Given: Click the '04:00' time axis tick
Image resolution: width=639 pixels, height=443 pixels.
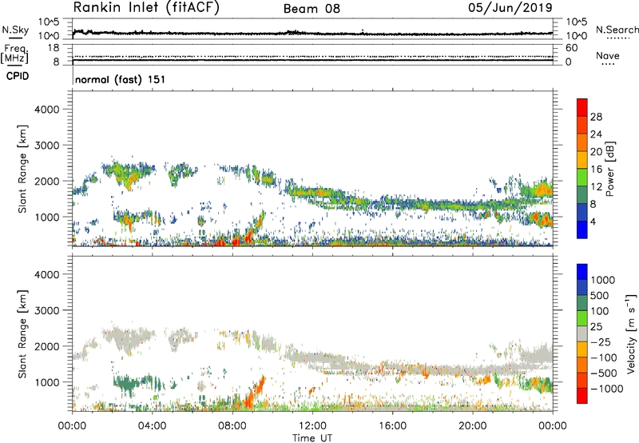Looking at the screenshot, I should point(153,426).
